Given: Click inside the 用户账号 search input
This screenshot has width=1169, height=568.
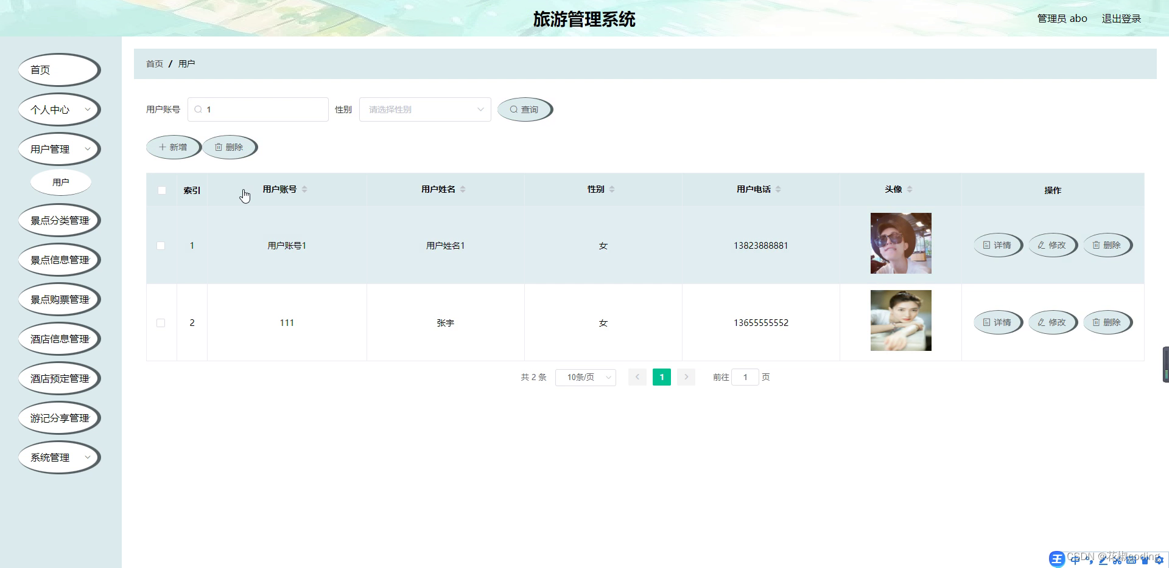Looking at the screenshot, I should [258, 109].
